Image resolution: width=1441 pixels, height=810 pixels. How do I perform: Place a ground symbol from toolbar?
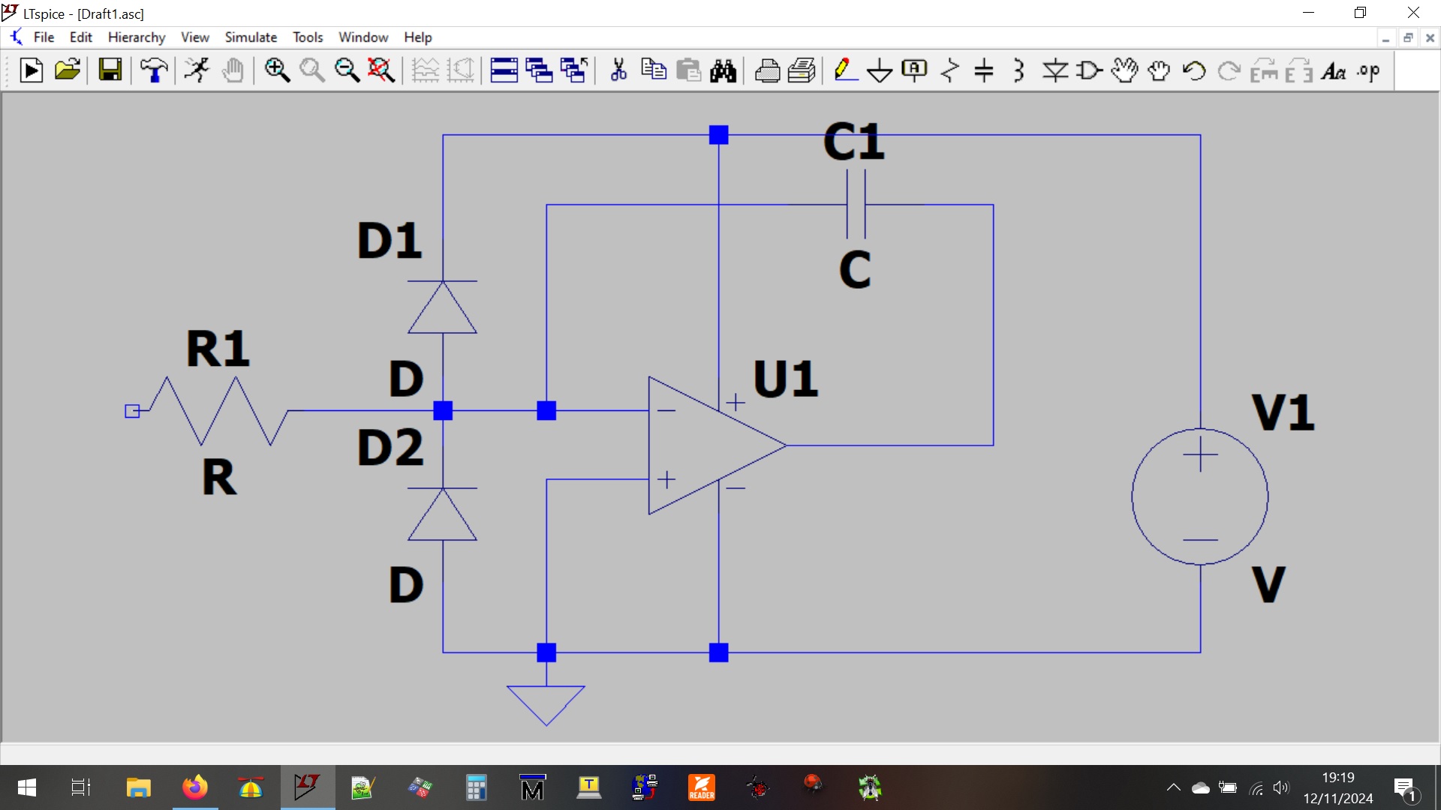pyautogui.click(x=880, y=71)
